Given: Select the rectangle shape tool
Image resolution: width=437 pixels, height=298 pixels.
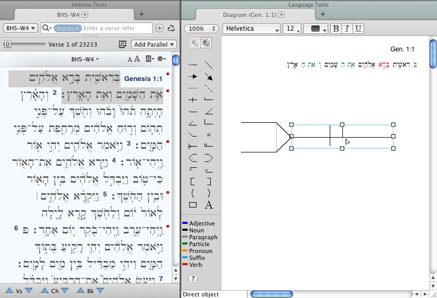Looking at the screenshot, I should coord(193,205).
